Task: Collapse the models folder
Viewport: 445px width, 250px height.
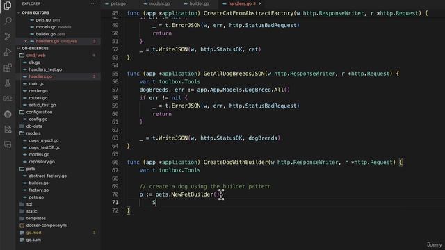Action: pos(33,133)
